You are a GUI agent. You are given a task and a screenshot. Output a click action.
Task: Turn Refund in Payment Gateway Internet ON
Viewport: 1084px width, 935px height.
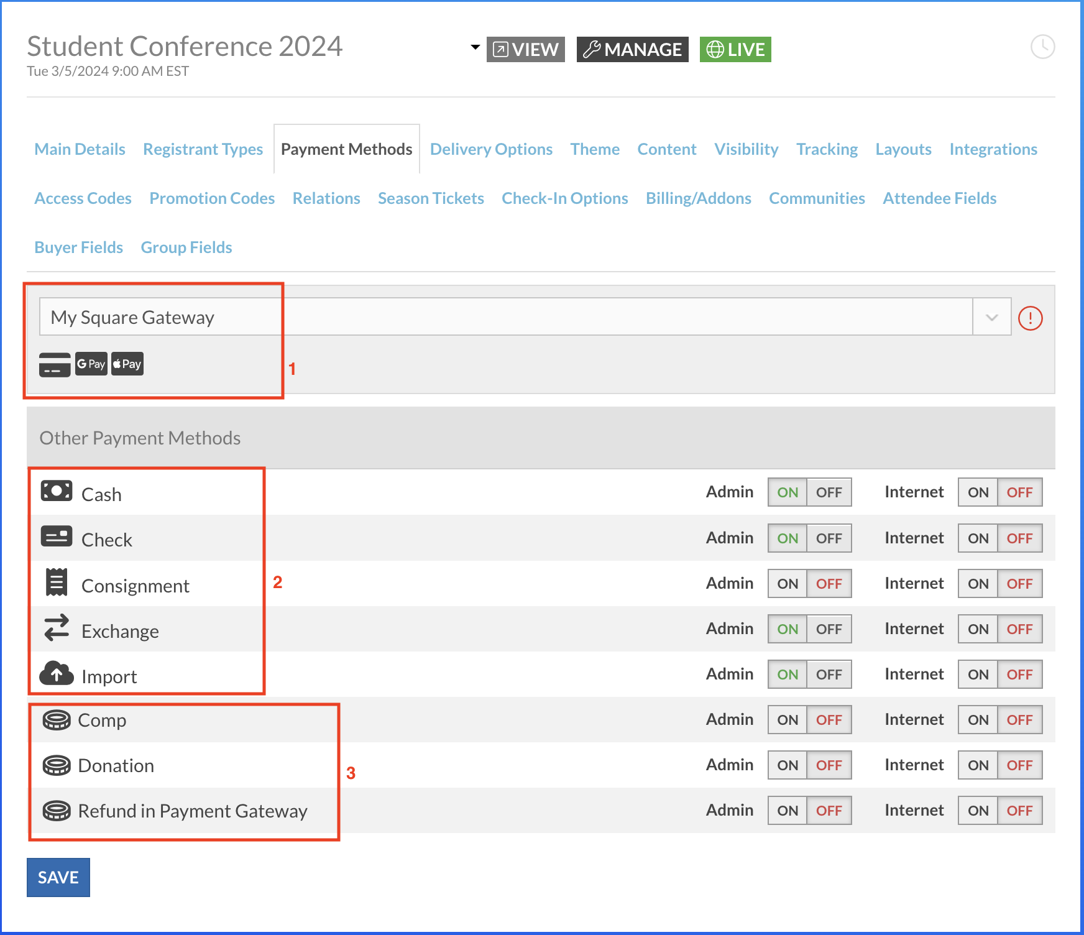978,811
